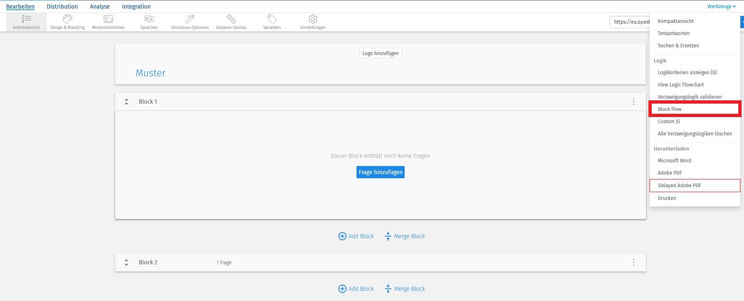Select Custom JS menu entry
744x301 pixels.
click(x=695, y=122)
